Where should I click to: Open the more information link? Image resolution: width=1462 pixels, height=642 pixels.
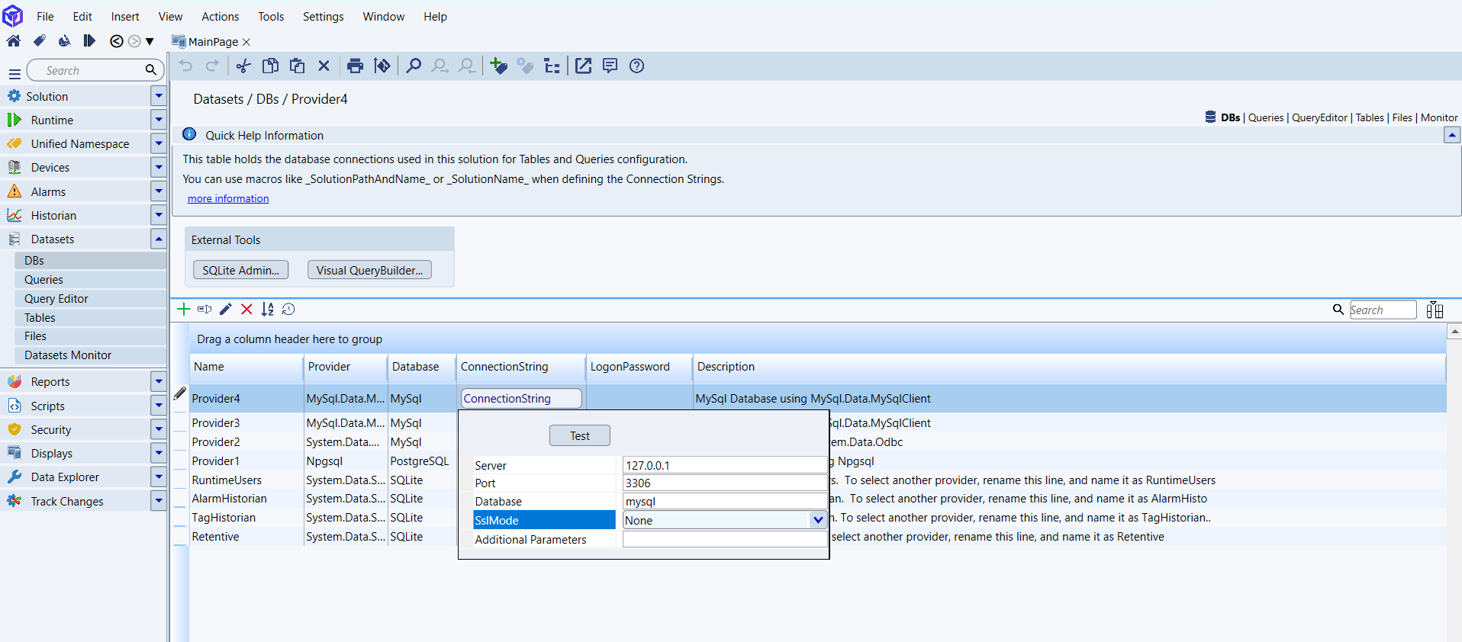(228, 198)
